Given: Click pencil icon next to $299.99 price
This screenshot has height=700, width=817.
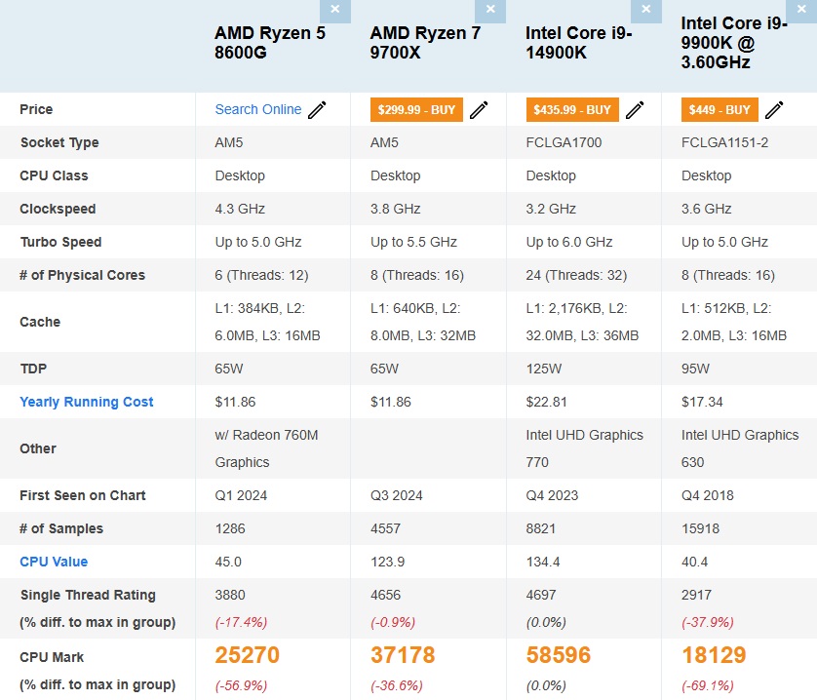Looking at the screenshot, I should tap(479, 110).
